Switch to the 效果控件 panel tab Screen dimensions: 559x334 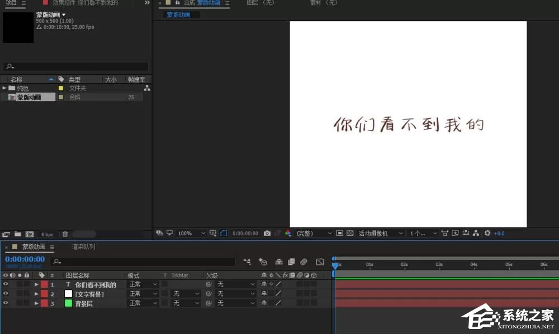click(85, 3)
